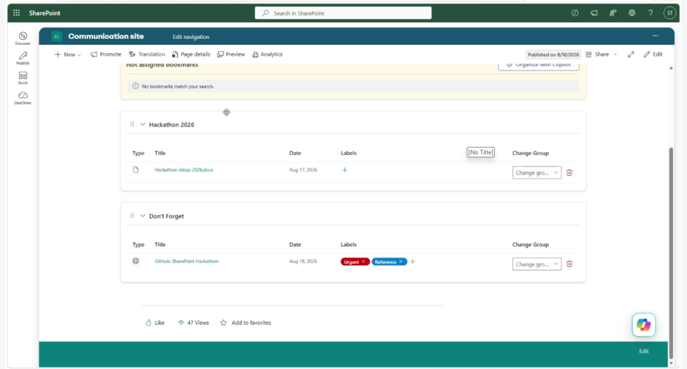687x369 pixels.
Task: Click the megaphone feedback icon in header
Action: click(x=594, y=13)
